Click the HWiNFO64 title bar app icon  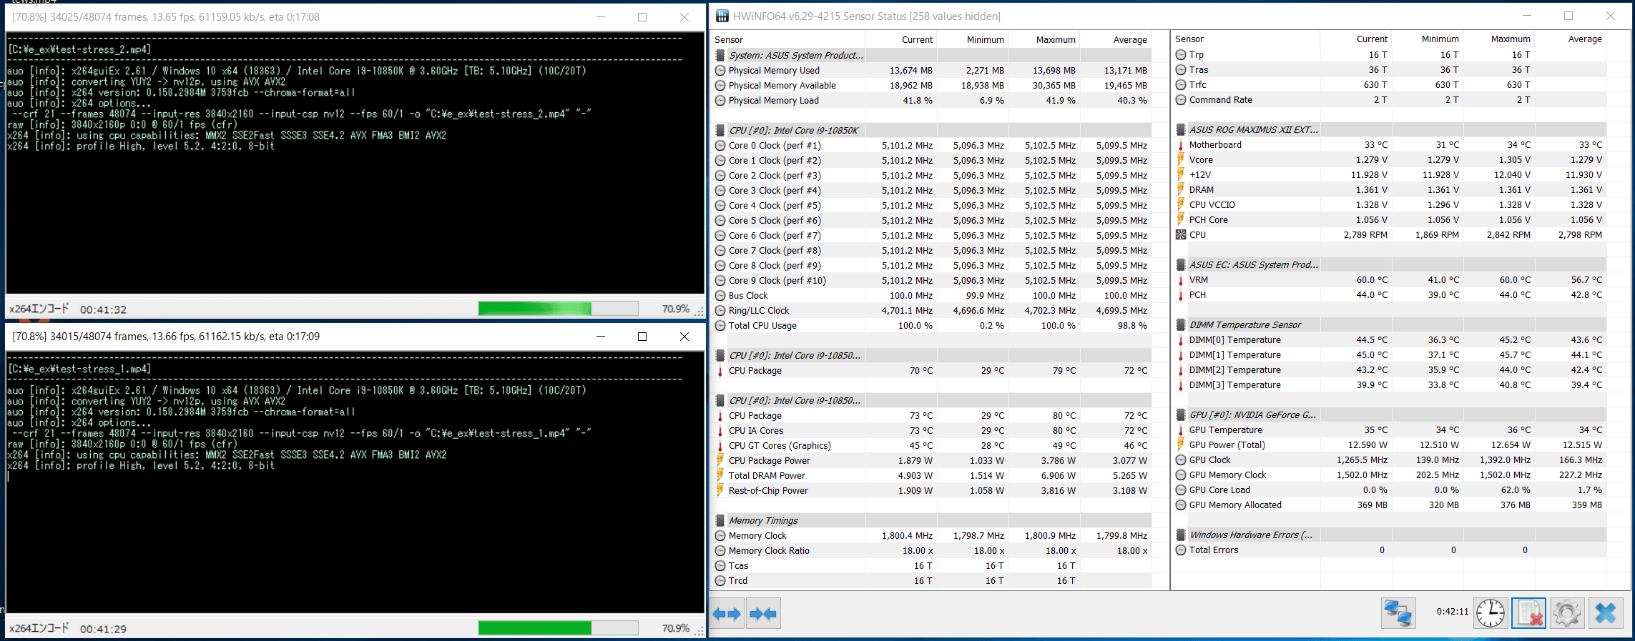click(x=722, y=16)
